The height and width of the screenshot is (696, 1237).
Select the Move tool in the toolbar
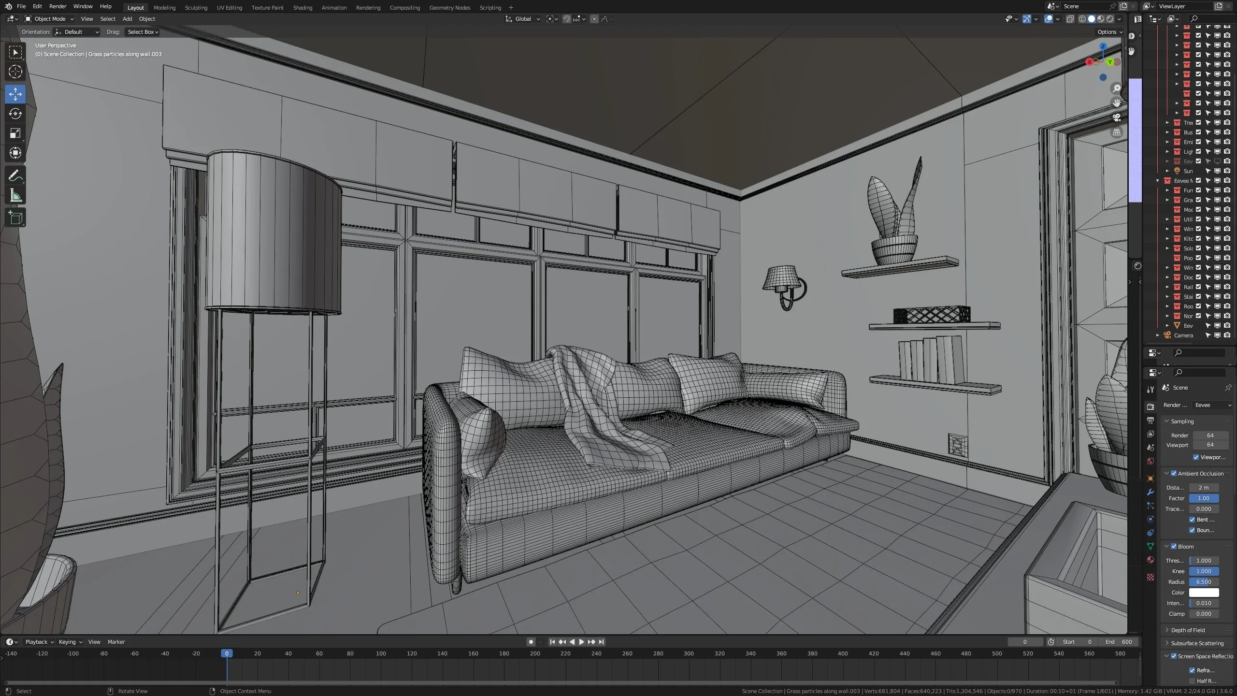(x=15, y=94)
